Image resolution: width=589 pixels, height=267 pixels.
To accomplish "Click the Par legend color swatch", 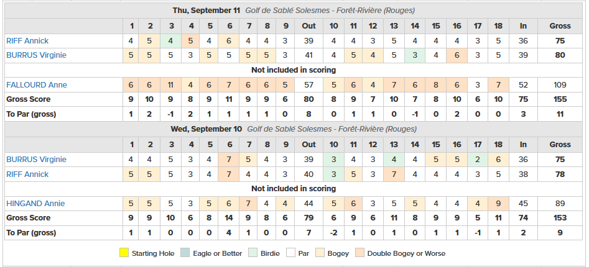I will point(291,253).
